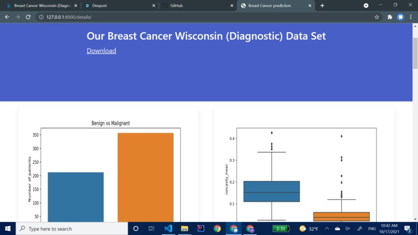This screenshot has height=235, width=418.
Task: Open the Chrome profile avatar
Action: point(400,17)
